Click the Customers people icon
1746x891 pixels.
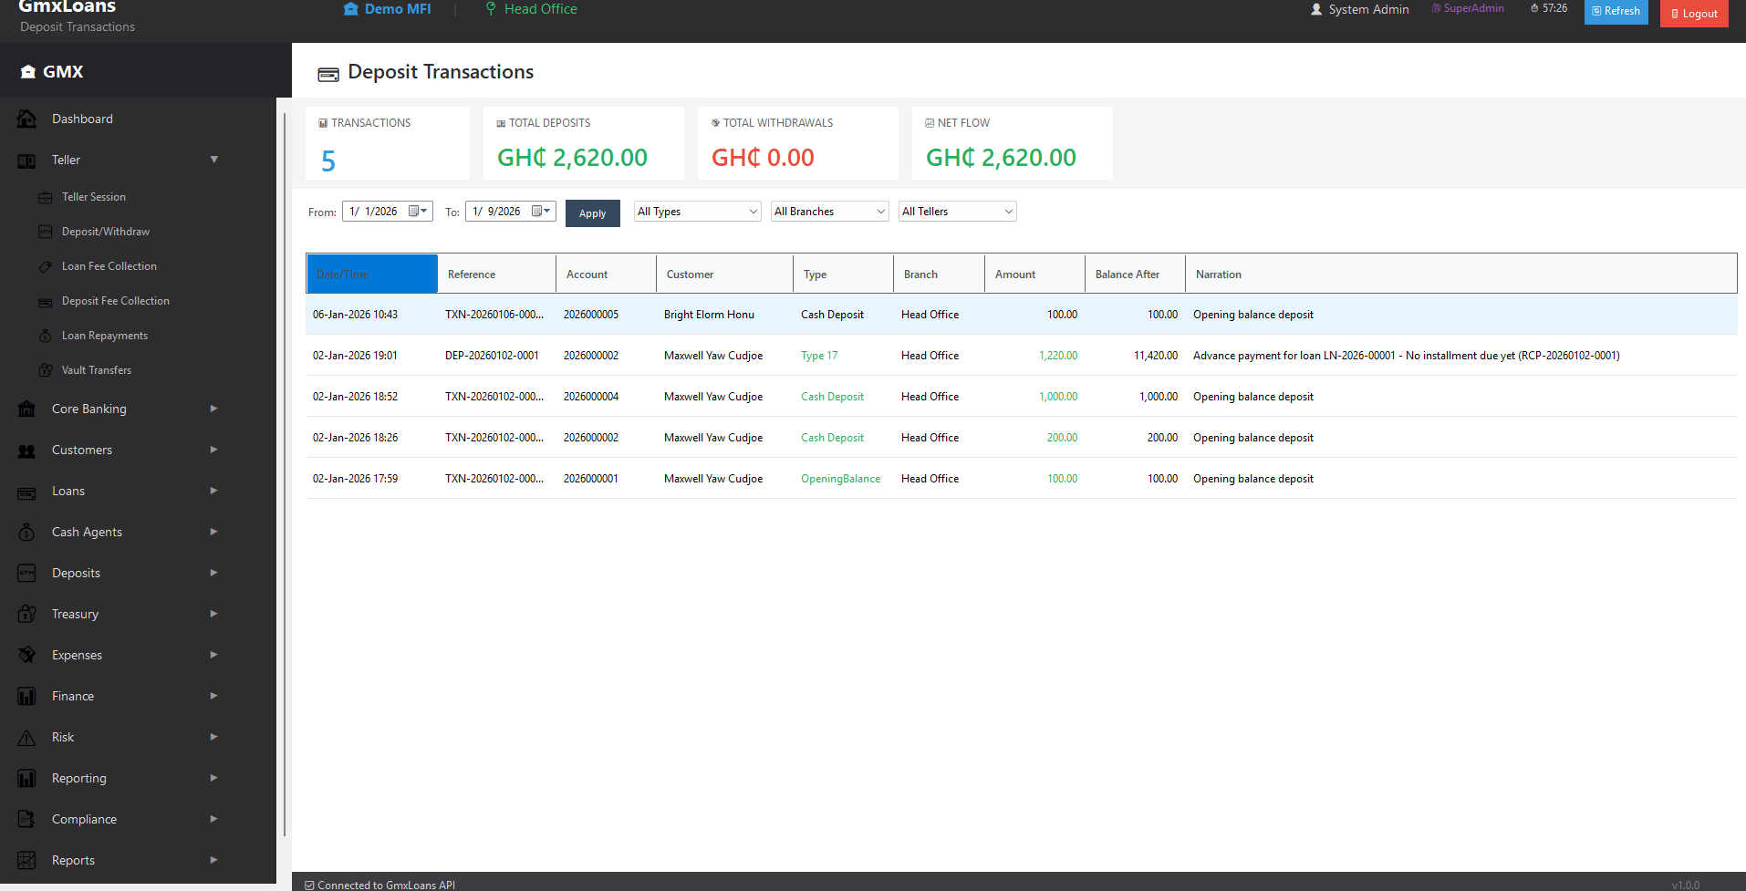26,451
